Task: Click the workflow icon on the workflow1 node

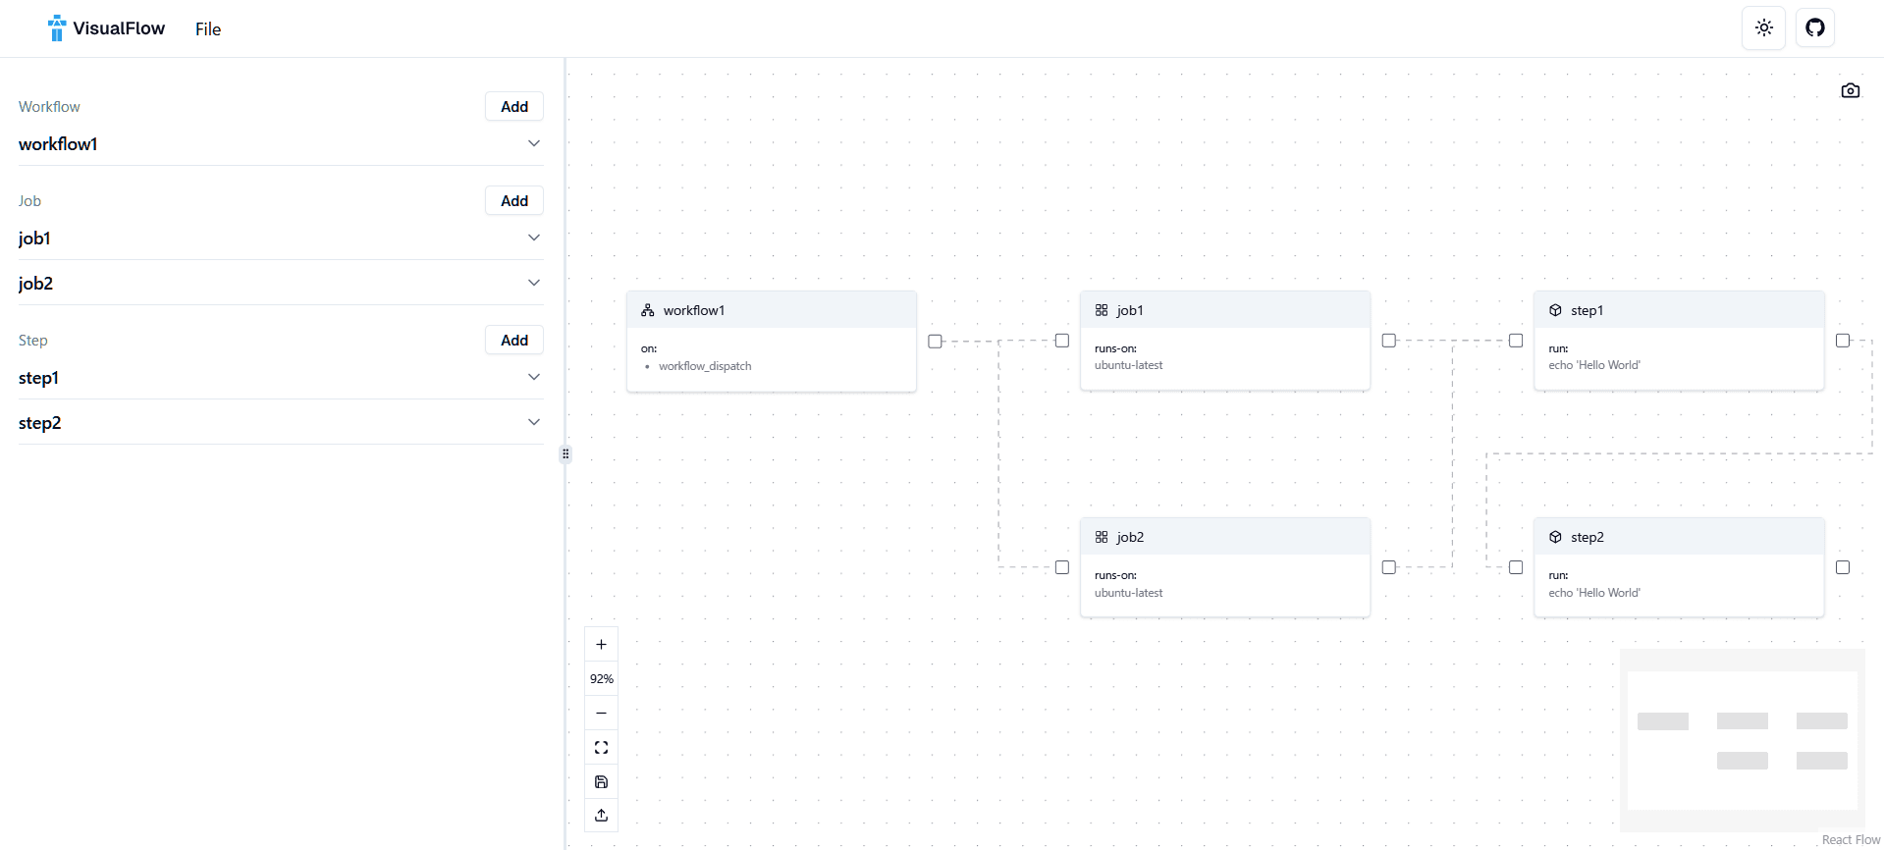Action: pos(647,309)
